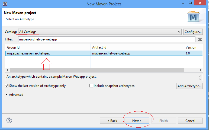The image size is (209, 130).
Task: Sort by the Artifact Id column header
Action: tap(137, 47)
